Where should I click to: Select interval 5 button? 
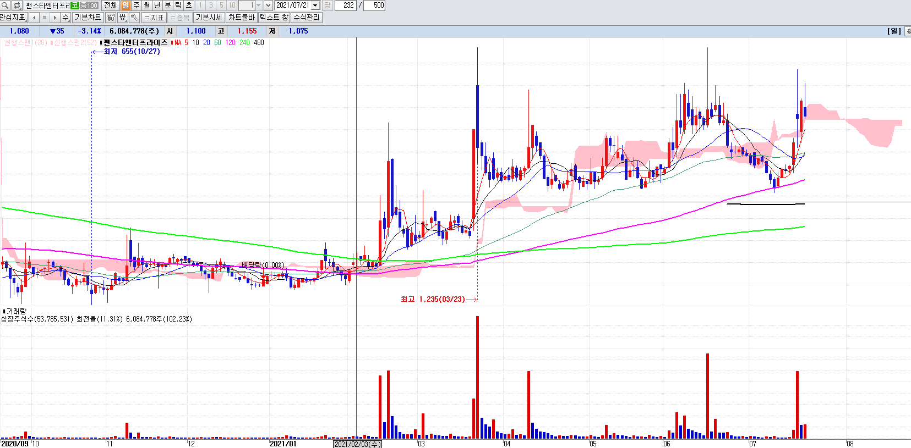tap(221, 5)
